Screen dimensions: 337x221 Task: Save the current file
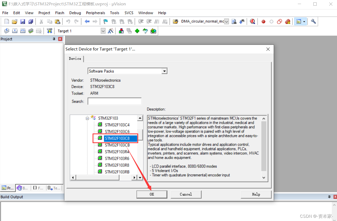23,21
